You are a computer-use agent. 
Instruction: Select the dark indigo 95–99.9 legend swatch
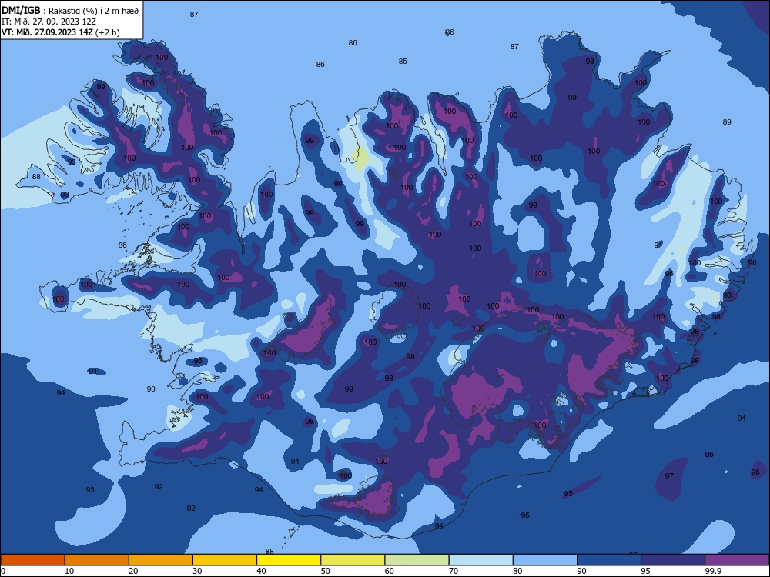click(673, 560)
